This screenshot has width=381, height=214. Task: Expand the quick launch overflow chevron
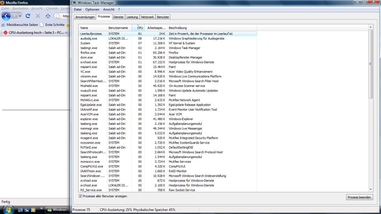[42, 208]
